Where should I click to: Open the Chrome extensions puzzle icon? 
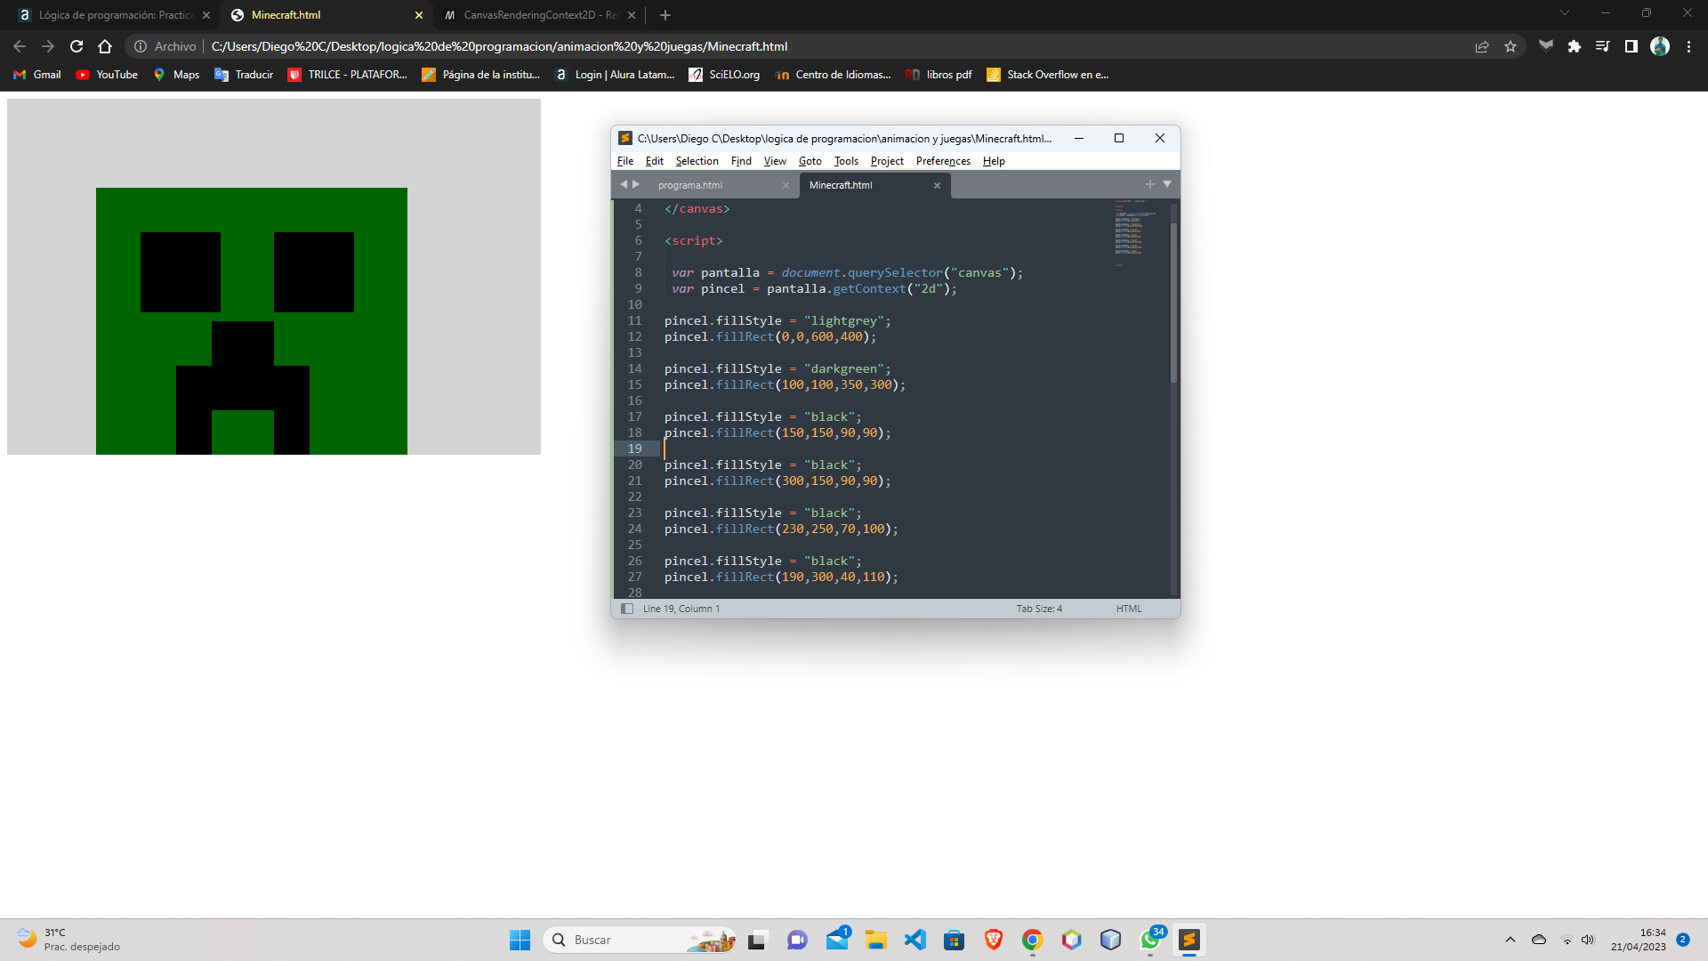click(1575, 46)
